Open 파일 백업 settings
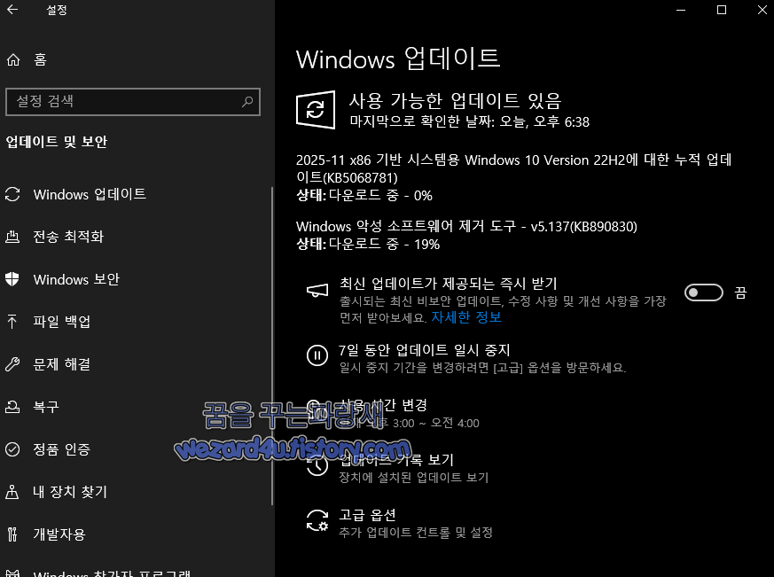The height and width of the screenshot is (577, 774). (62, 322)
